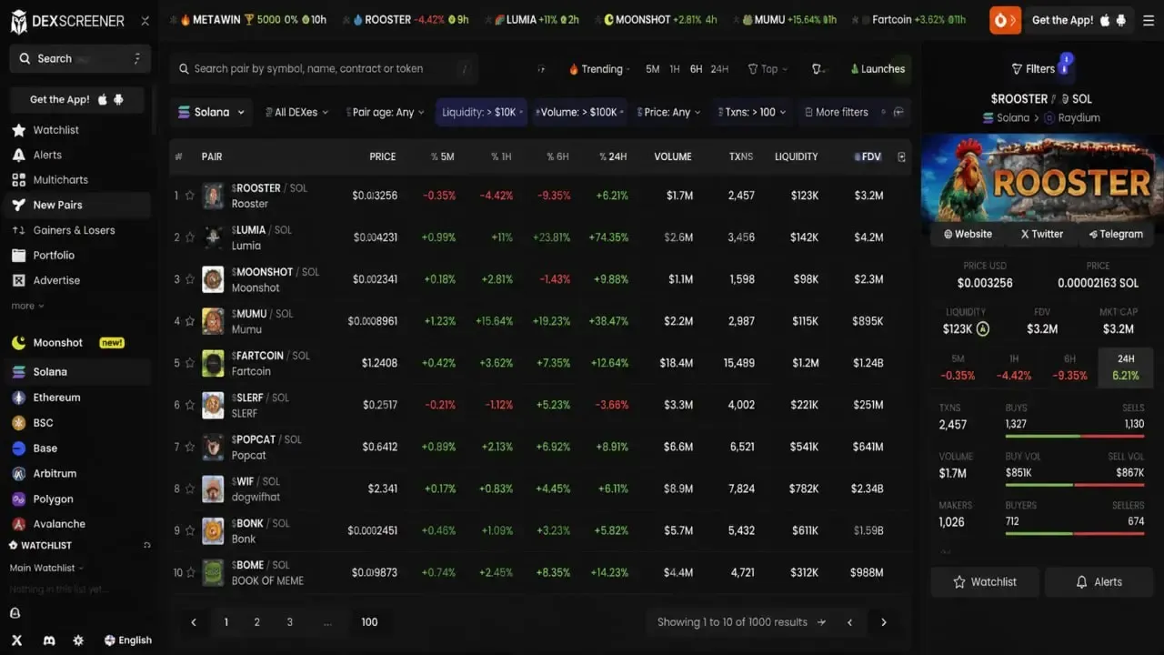Image resolution: width=1164 pixels, height=655 pixels.
Task: Click the Search pair input field
Action: pyautogui.click(x=324, y=69)
